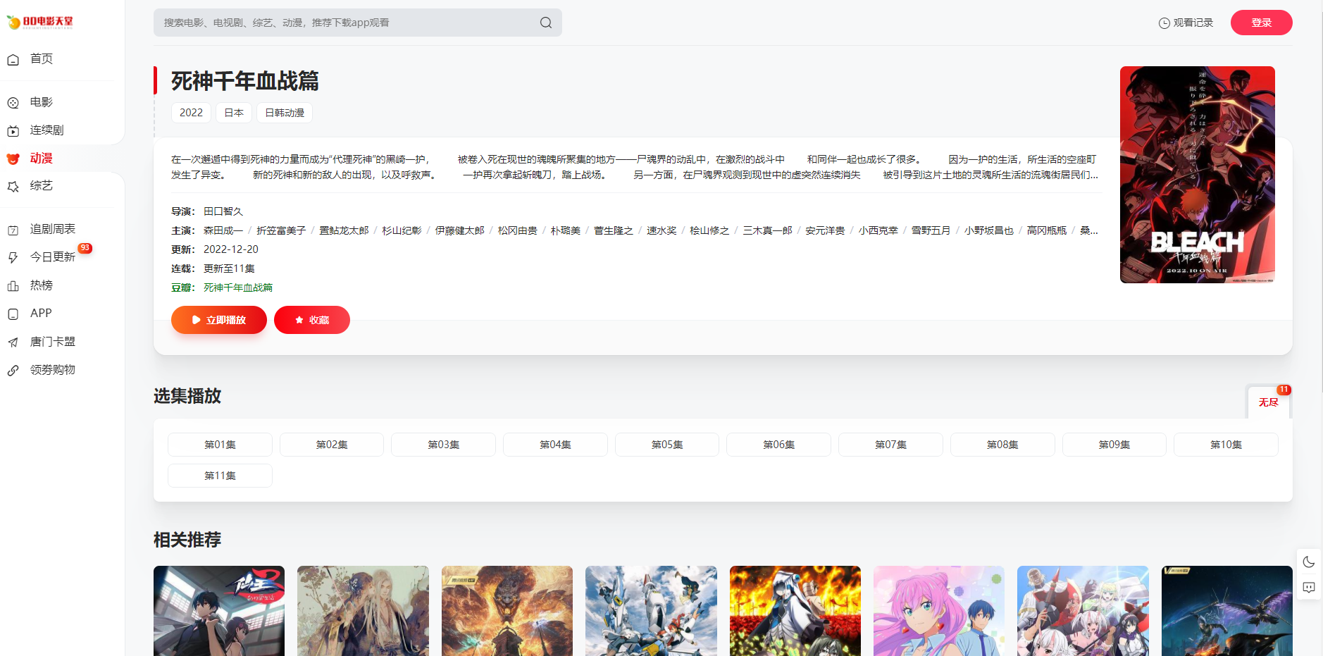Open 综艺 menu item

point(42,186)
